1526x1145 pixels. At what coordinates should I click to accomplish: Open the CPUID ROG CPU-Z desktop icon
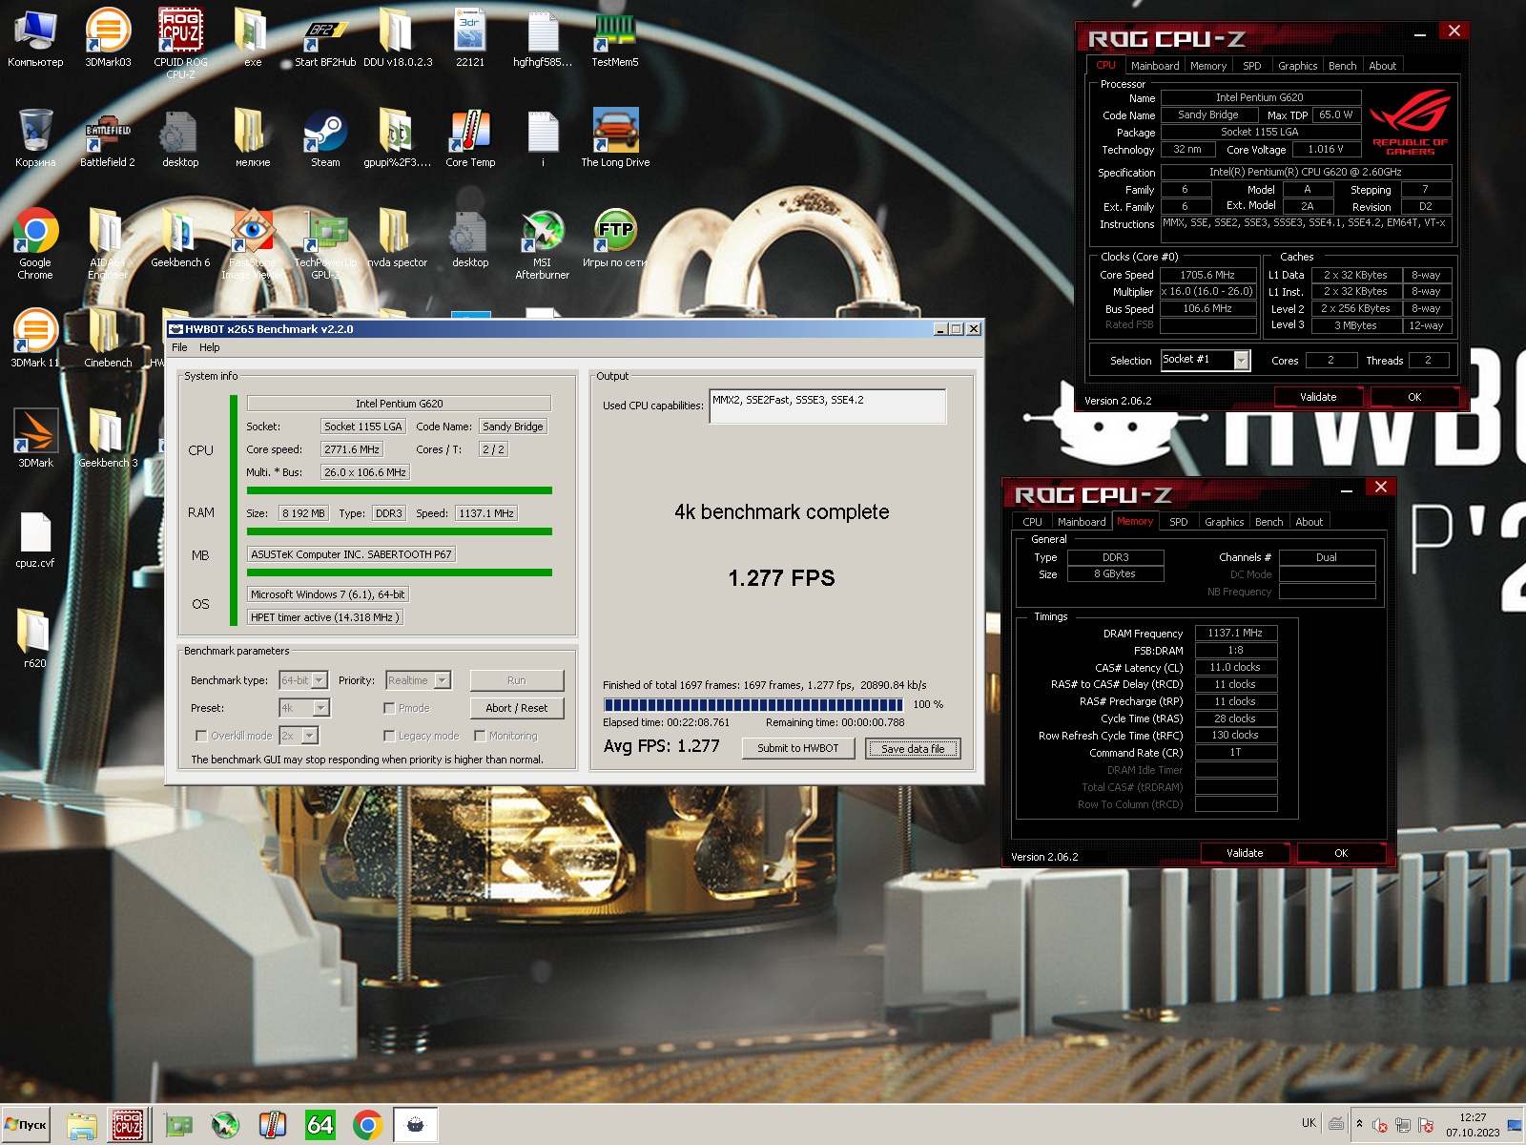(180, 42)
